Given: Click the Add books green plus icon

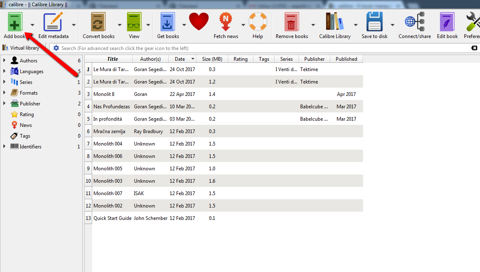Looking at the screenshot, I should [15, 22].
